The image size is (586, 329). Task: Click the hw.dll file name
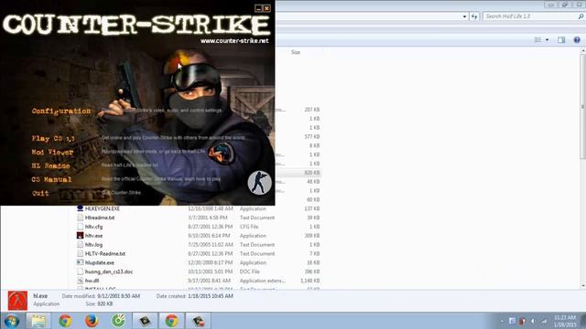coord(92,281)
